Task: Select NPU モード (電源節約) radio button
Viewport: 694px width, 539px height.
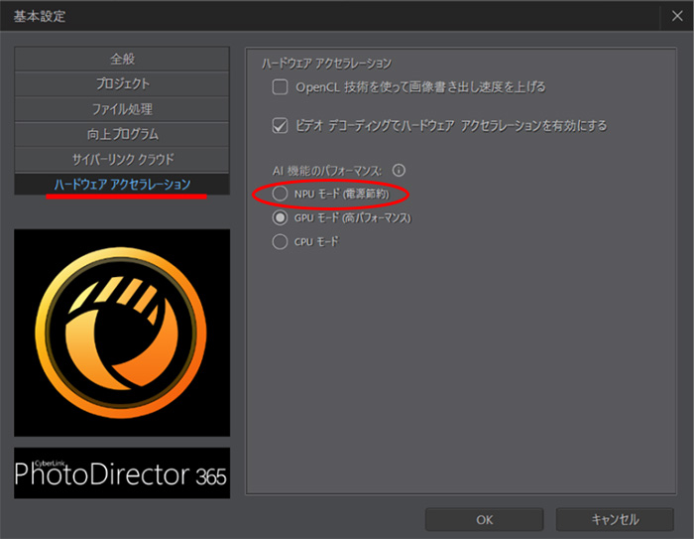Action: tap(281, 194)
